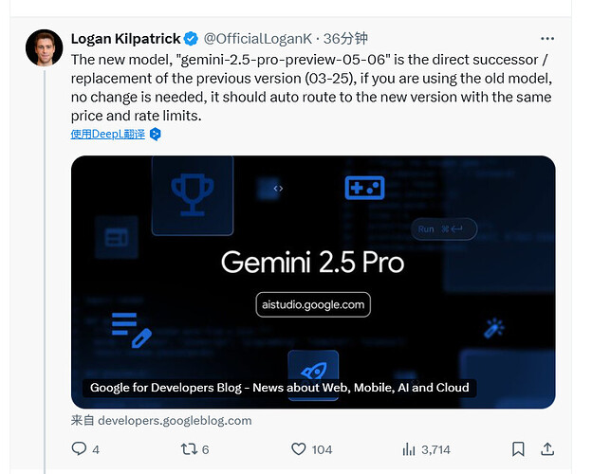Click the 36分钟 timestamp
592x474 pixels.
click(345, 39)
